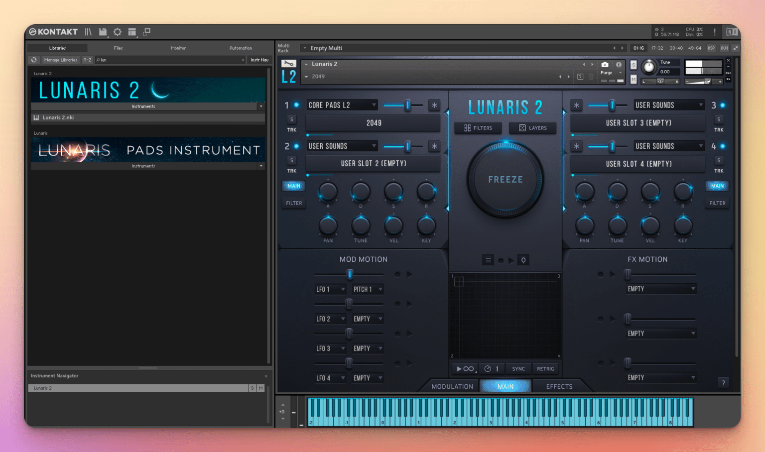Screen dimensions: 765x452
Task: Open the motion sequencer menu icon
Action: click(488, 260)
